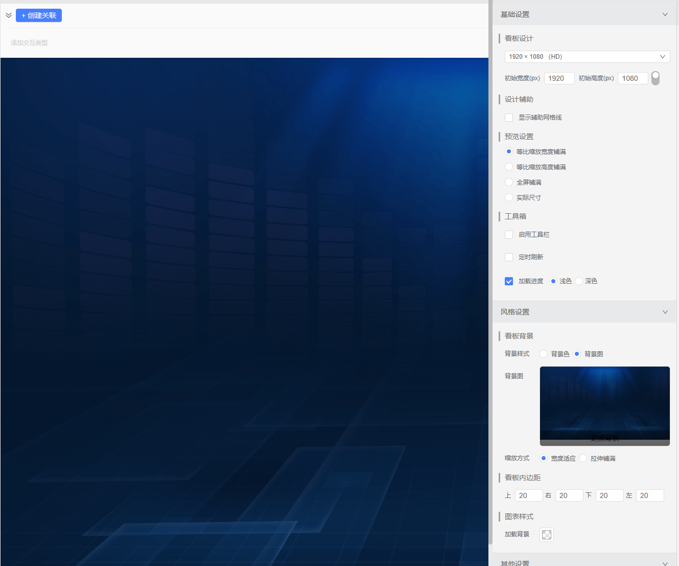Viewport: 679px width, 566px height.
Task: Toggle the width-height lock switch
Action: (655, 78)
